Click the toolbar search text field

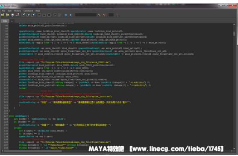pos(86,15)
